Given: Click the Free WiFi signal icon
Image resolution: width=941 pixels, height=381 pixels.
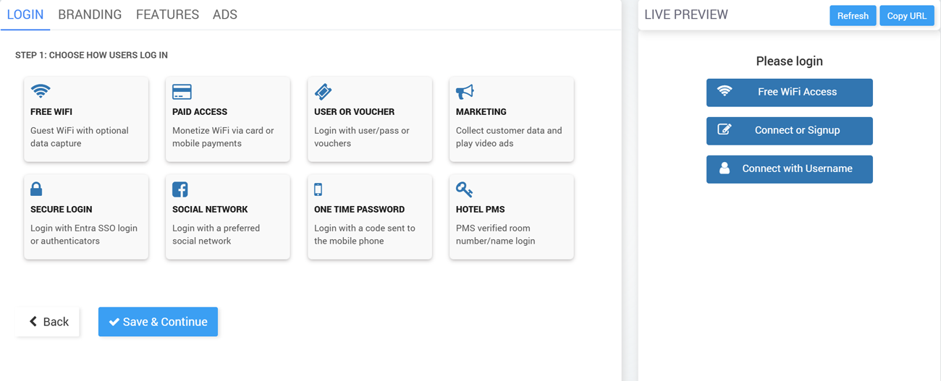Looking at the screenshot, I should [41, 91].
